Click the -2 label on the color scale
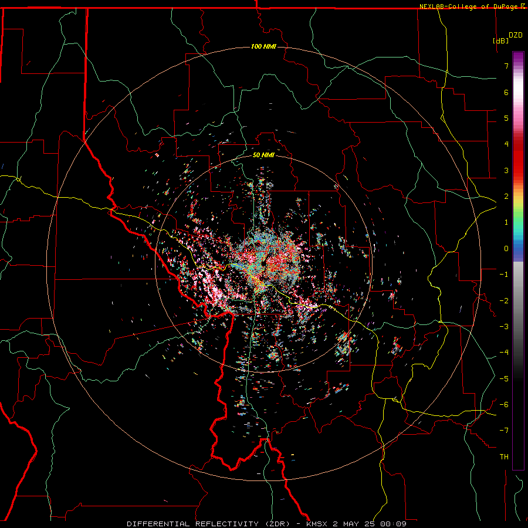 click(504, 301)
